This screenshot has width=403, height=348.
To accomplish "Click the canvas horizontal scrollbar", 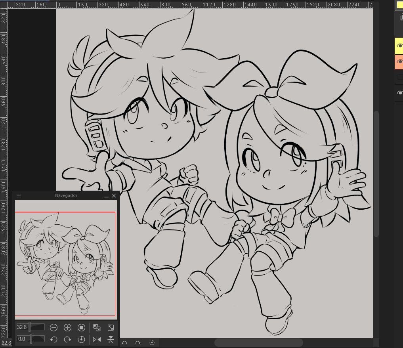I will point(258,342).
